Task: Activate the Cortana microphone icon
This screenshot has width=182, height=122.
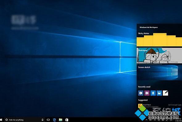Action: 43,120
